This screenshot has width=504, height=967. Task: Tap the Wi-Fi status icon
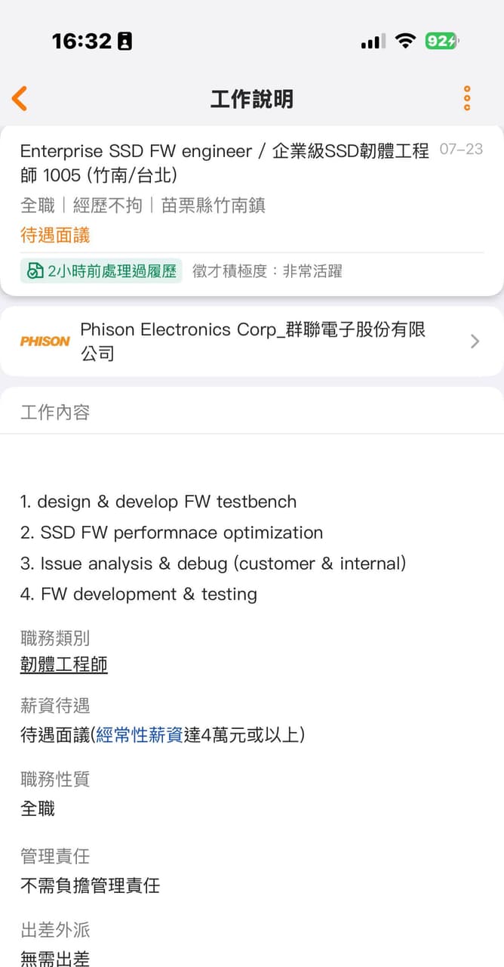pos(406,41)
